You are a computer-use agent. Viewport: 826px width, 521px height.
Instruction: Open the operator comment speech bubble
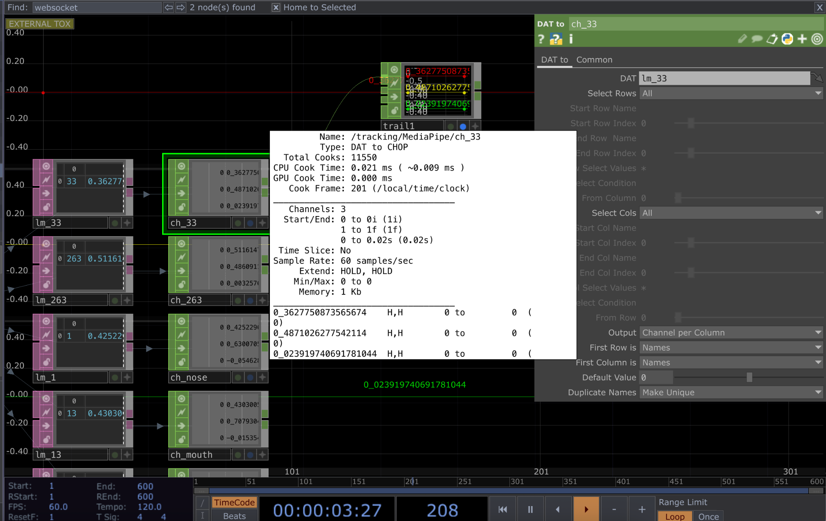click(x=757, y=39)
